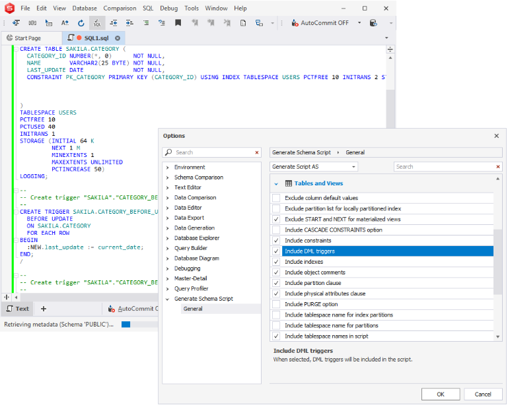Click the AutoCommit OFF toolbar icon
The image size is (508, 405).
pos(295,22)
